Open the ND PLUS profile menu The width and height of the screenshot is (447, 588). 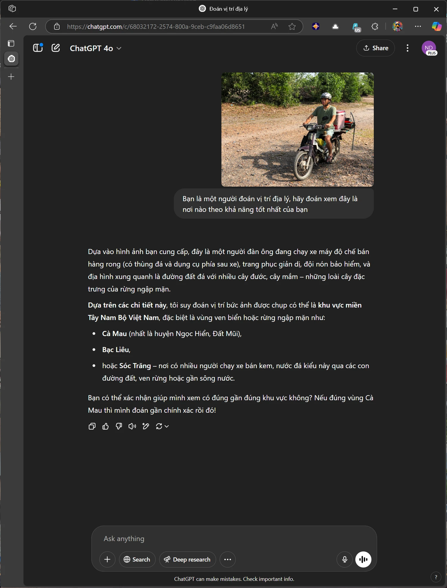[429, 48]
